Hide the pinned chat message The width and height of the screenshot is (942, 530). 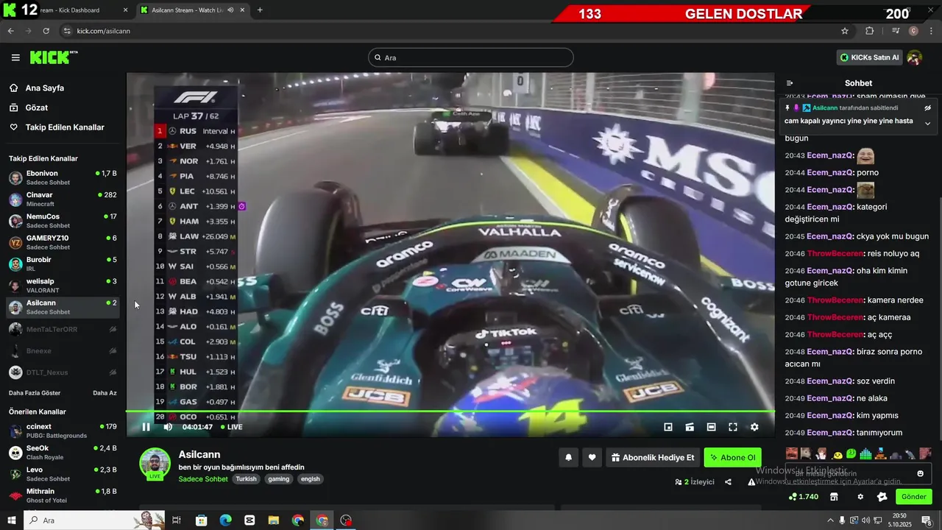tap(927, 107)
